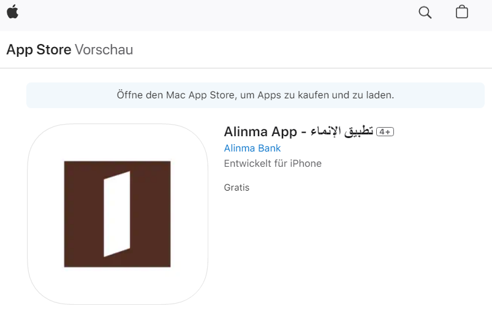The height and width of the screenshot is (325, 492).
Task: Click the 4+ age rating badge
Action: (x=385, y=132)
